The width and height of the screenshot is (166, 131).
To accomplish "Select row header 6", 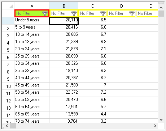I will (x=8, y=57).
